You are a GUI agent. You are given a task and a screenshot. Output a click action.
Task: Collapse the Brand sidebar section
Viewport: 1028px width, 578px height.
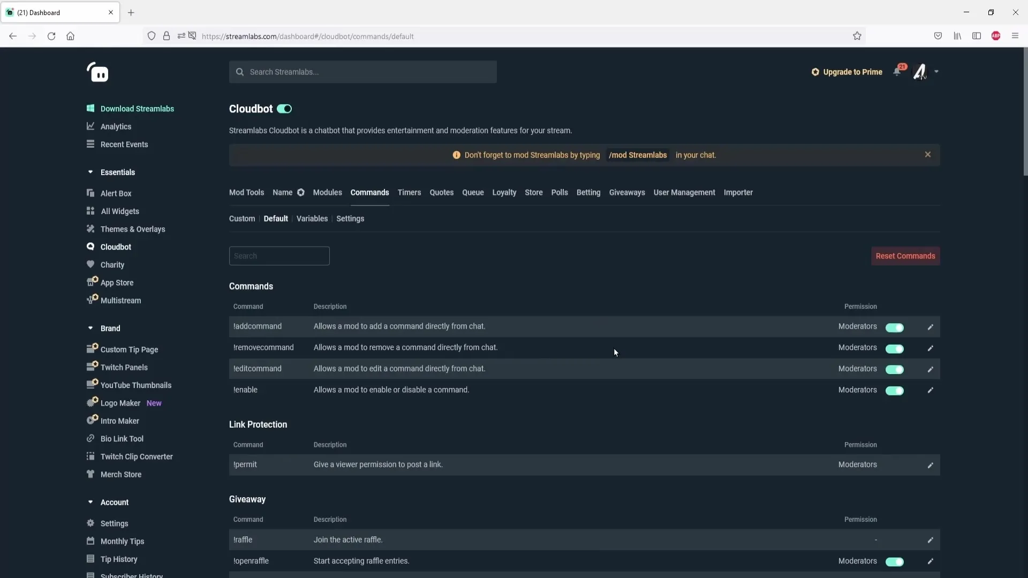click(90, 328)
